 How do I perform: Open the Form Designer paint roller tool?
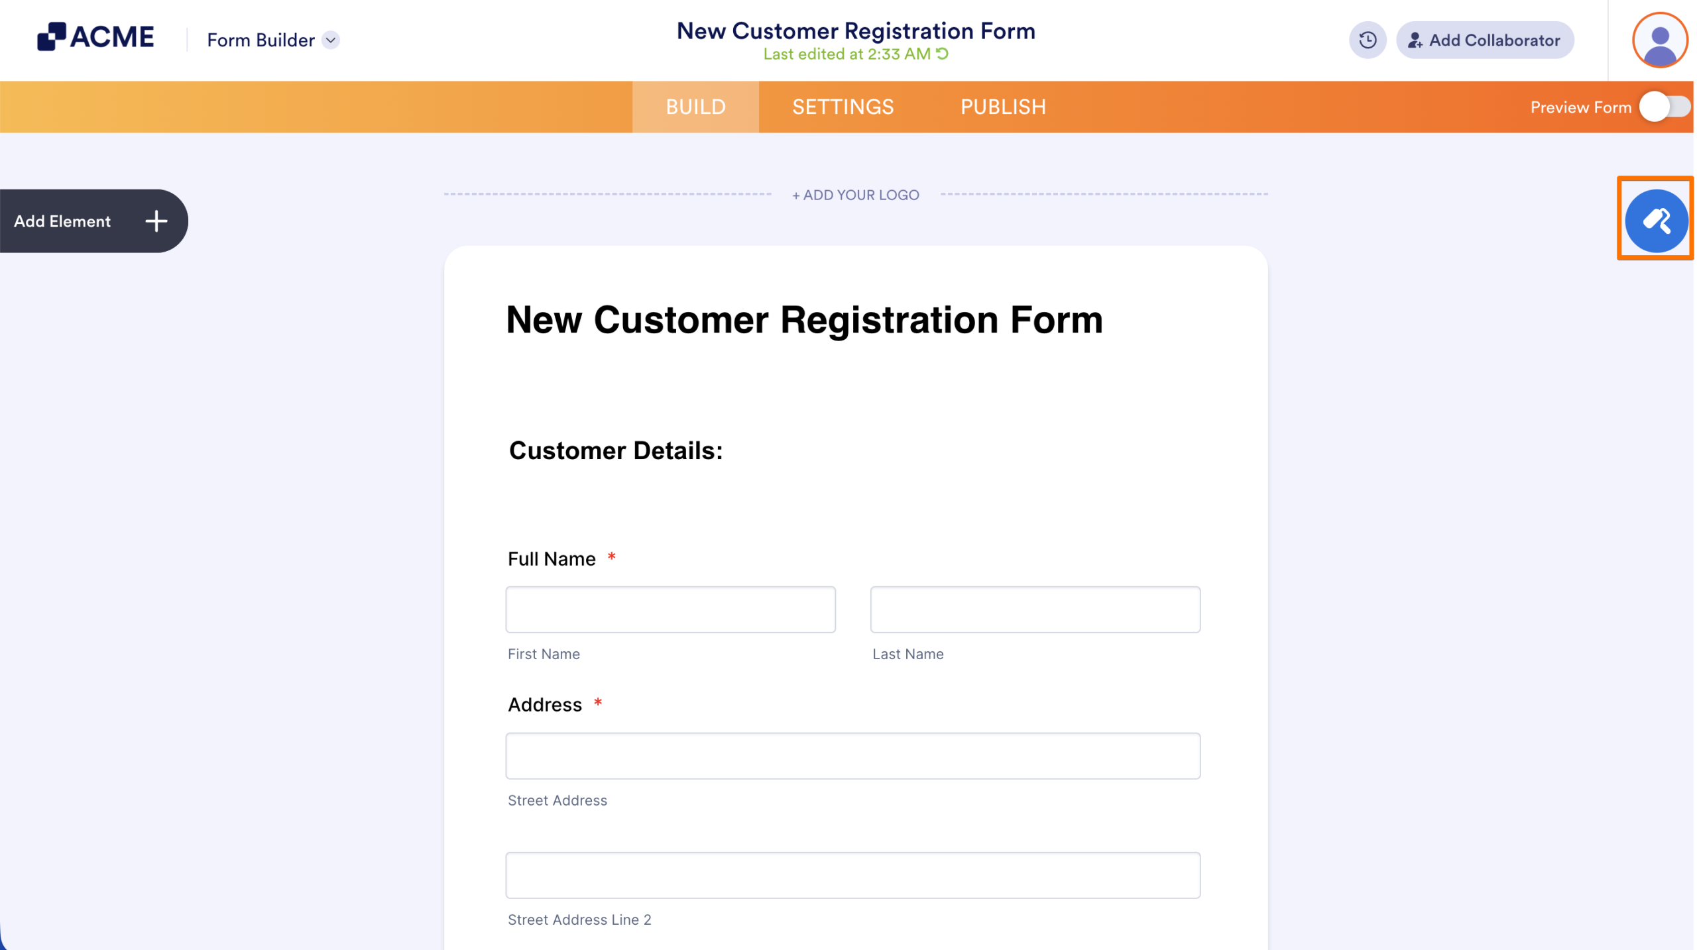coord(1656,220)
